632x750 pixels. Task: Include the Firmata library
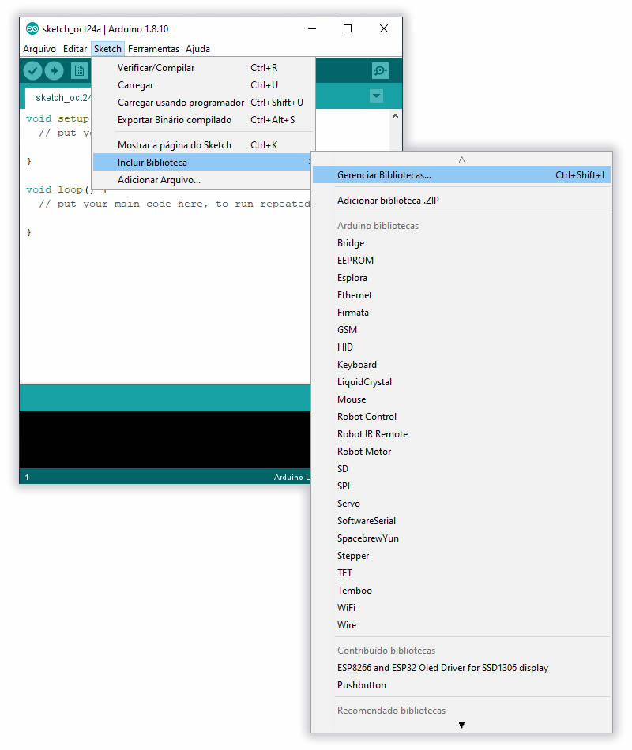tap(461, 313)
